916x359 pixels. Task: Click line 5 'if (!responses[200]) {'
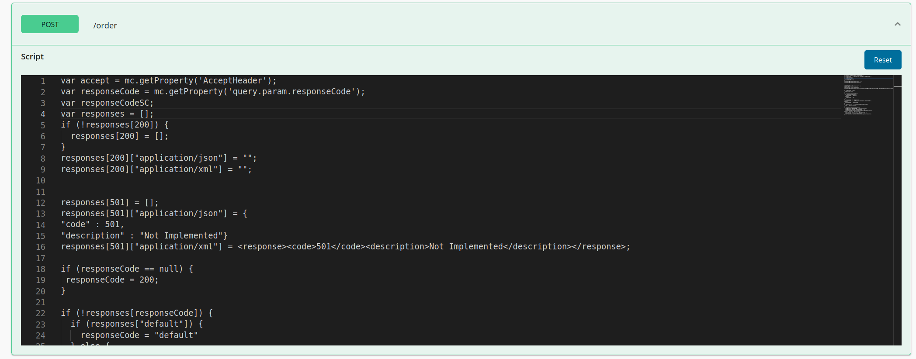point(114,124)
